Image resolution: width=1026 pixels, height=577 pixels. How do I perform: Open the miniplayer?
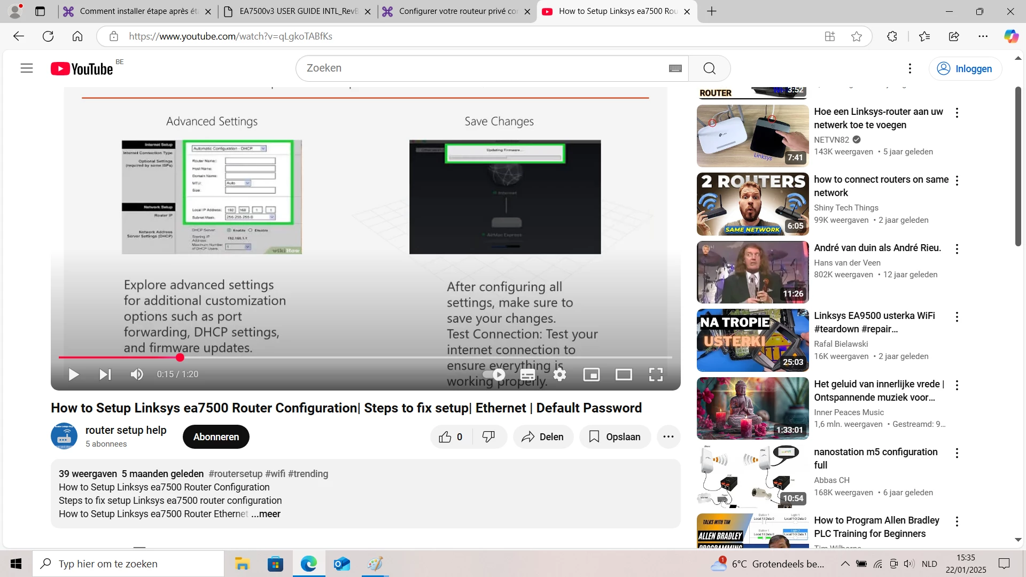tap(592, 375)
